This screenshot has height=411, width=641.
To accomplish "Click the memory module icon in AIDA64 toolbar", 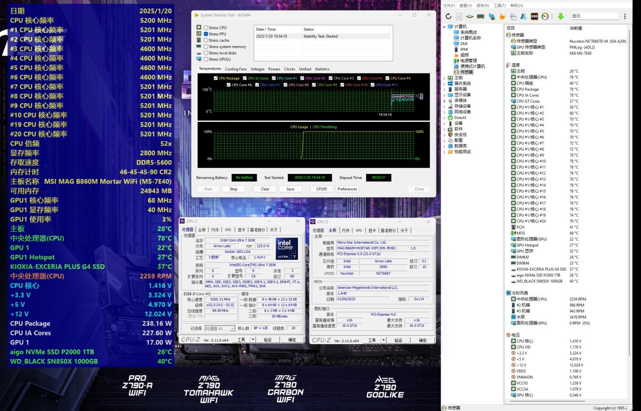I will tap(480, 16).
